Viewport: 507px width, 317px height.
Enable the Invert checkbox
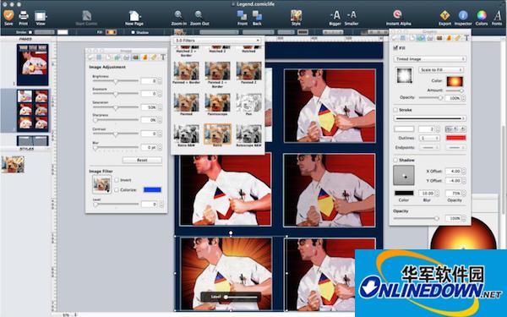pyautogui.click(x=117, y=180)
